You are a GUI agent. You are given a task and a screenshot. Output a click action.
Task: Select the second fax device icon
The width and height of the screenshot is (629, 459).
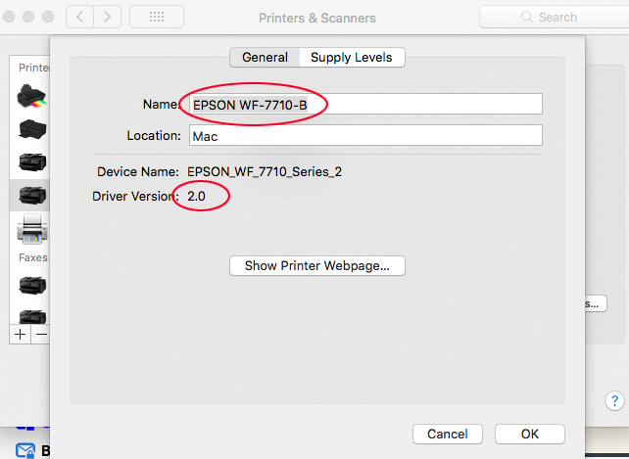pyautogui.click(x=32, y=316)
